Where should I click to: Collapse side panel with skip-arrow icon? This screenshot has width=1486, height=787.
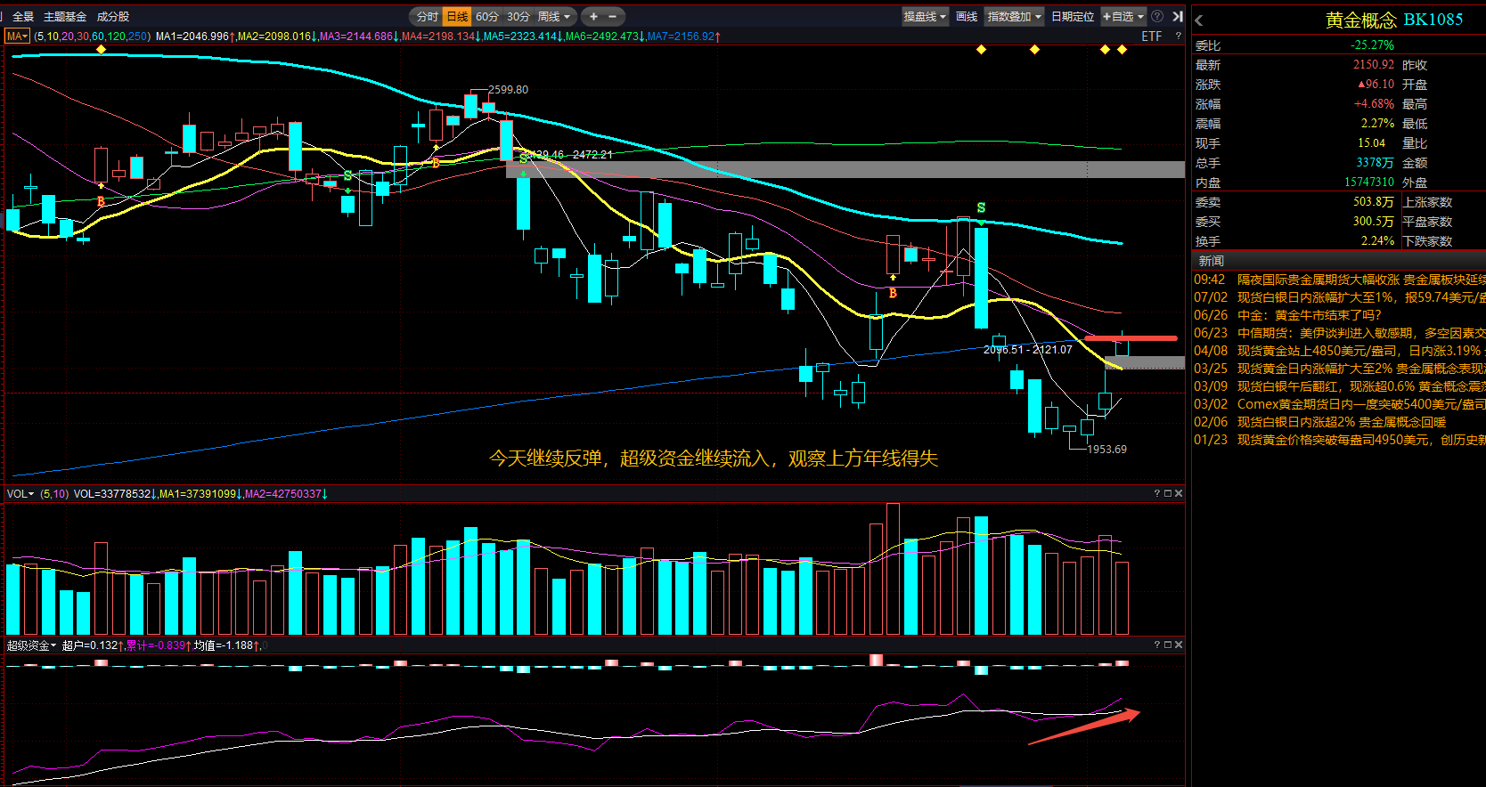(x=1177, y=16)
